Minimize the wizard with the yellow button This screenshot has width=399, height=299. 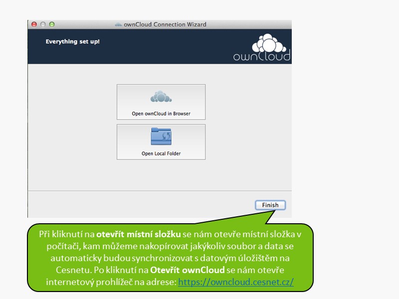click(43, 24)
